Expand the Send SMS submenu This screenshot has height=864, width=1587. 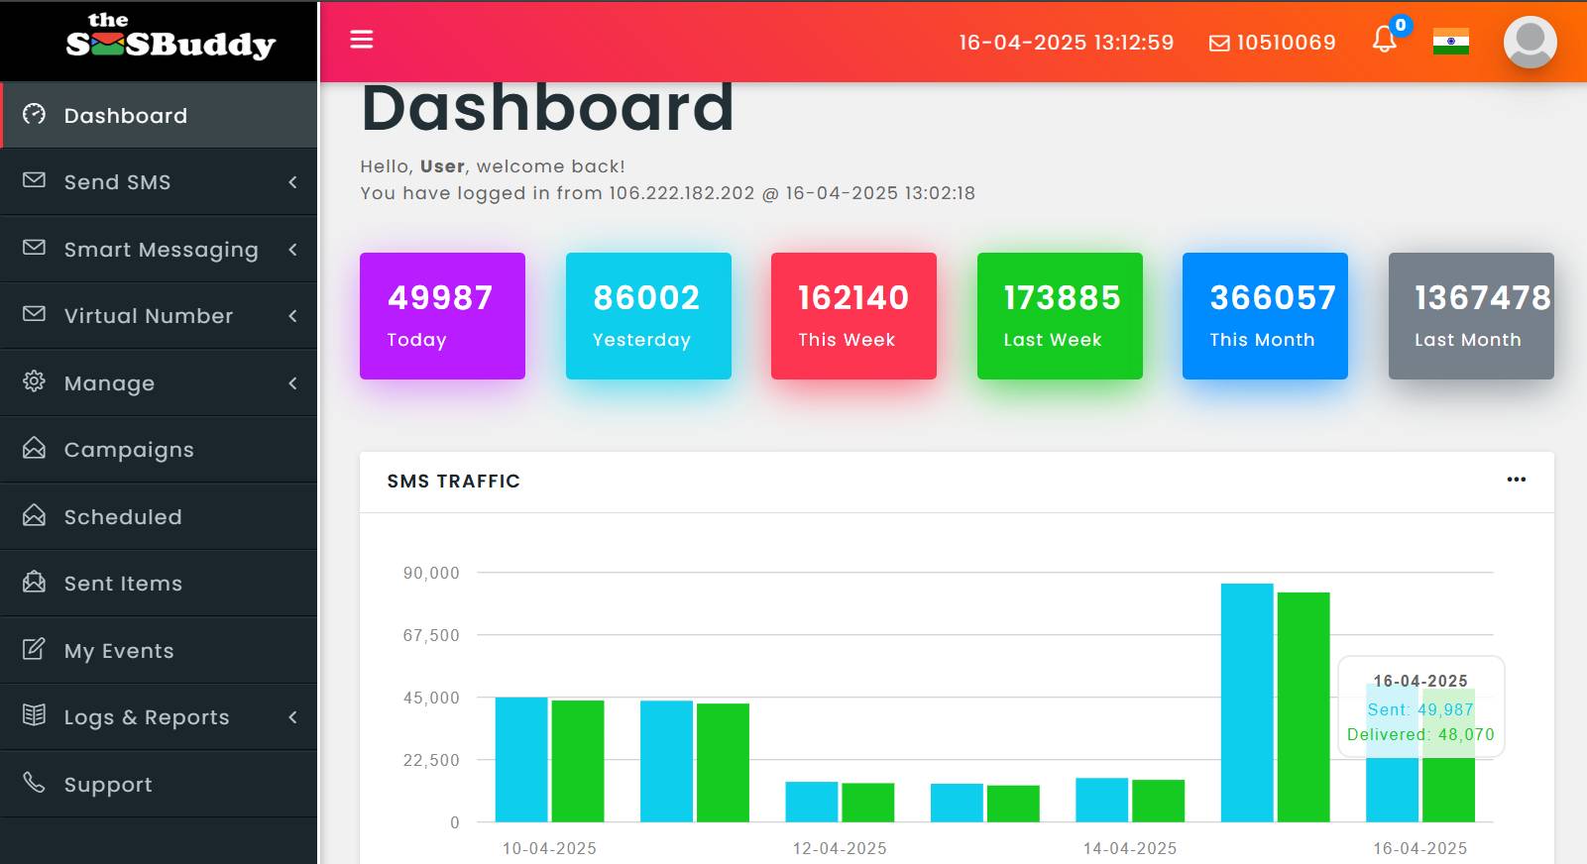tap(292, 182)
